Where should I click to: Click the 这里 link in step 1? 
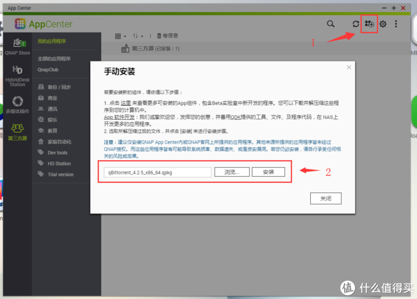coord(126,103)
